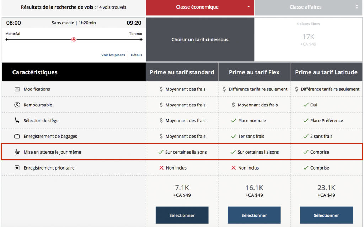
Task: Select the Prime au tarif Flex column header
Action: click(x=254, y=72)
